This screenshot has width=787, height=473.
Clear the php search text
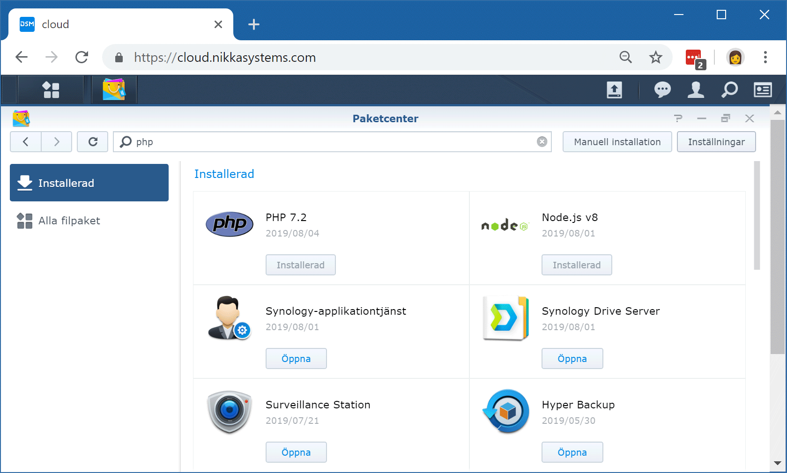tap(542, 142)
